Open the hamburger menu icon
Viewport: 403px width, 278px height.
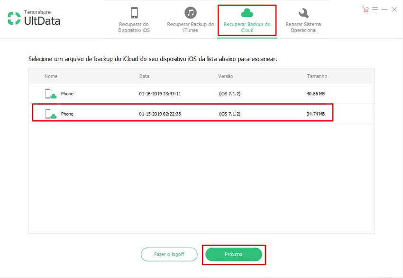pyautogui.click(x=375, y=10)
